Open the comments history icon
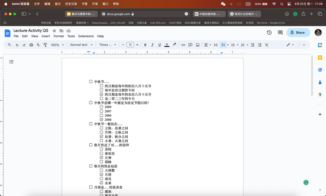326x196 pixels. pyautogui.click(x=280, y=32)
